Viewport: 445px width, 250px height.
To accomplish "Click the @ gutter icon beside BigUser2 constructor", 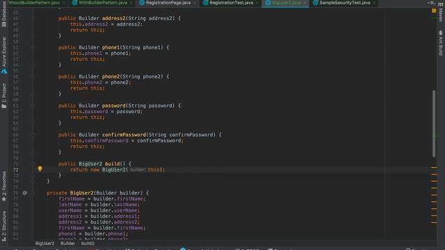I will click(x=25, y=193).
